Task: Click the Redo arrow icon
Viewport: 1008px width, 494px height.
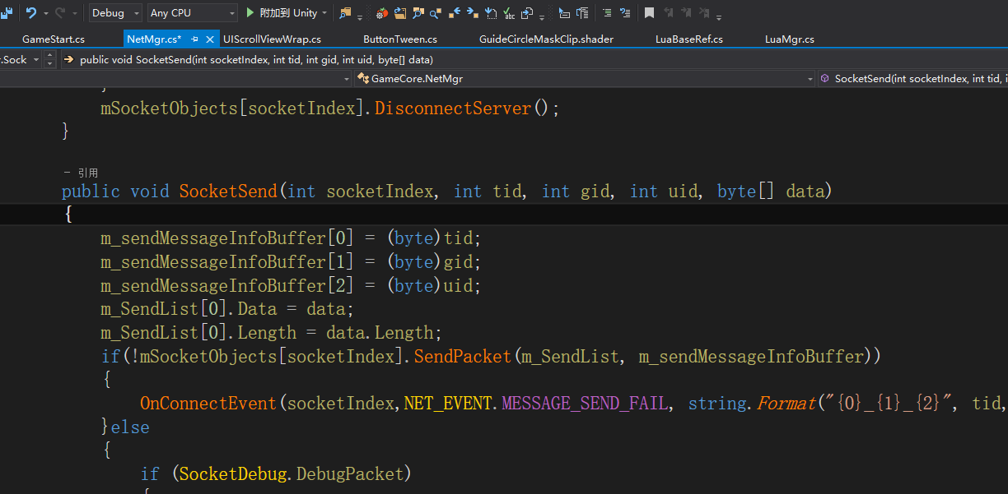Action: (x=61, y=12)
